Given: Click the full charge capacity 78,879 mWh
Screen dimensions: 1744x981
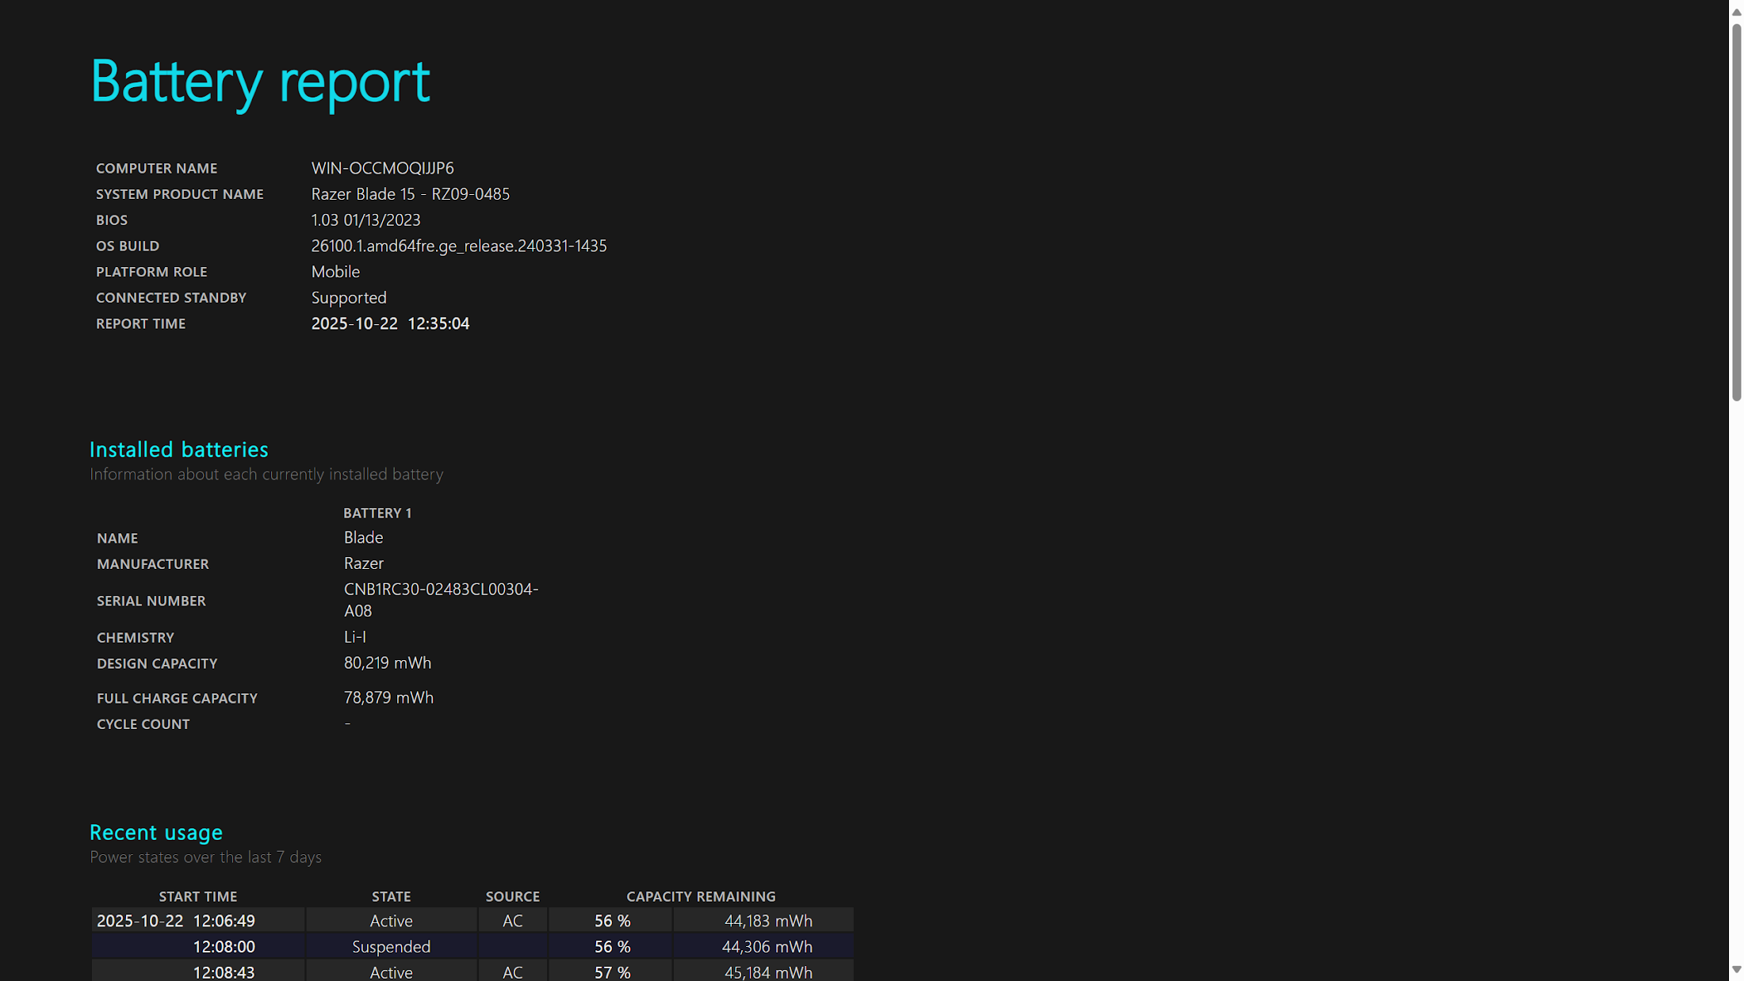Looking at the screenshot, I should pyautogui.click(x=388, y=697).
